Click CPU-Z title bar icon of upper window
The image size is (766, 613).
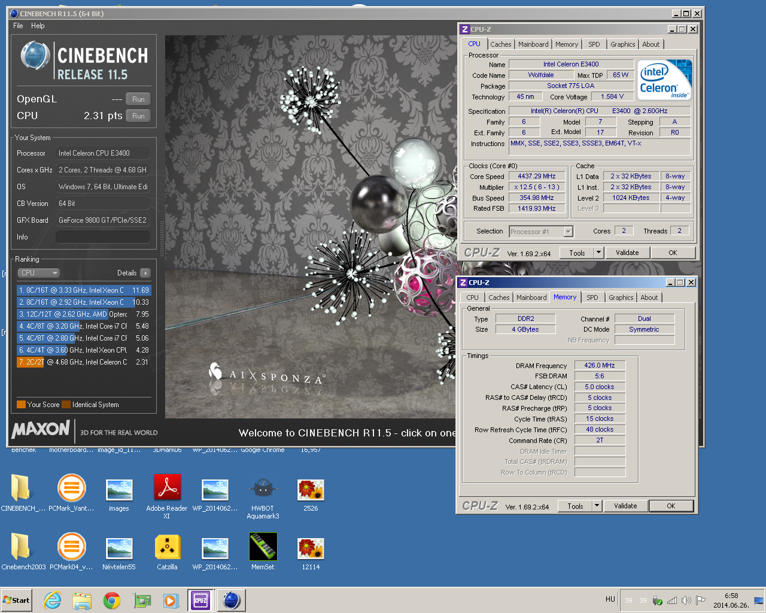[x=464, y=29]
